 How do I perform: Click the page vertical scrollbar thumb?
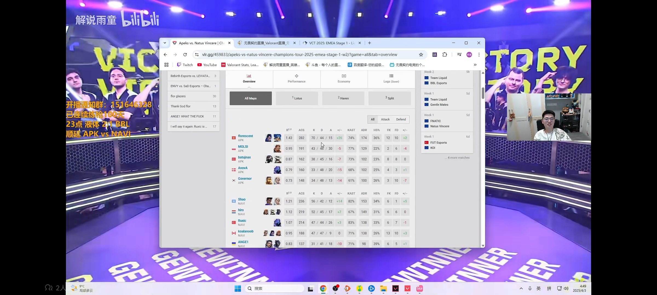coord(483,93)
